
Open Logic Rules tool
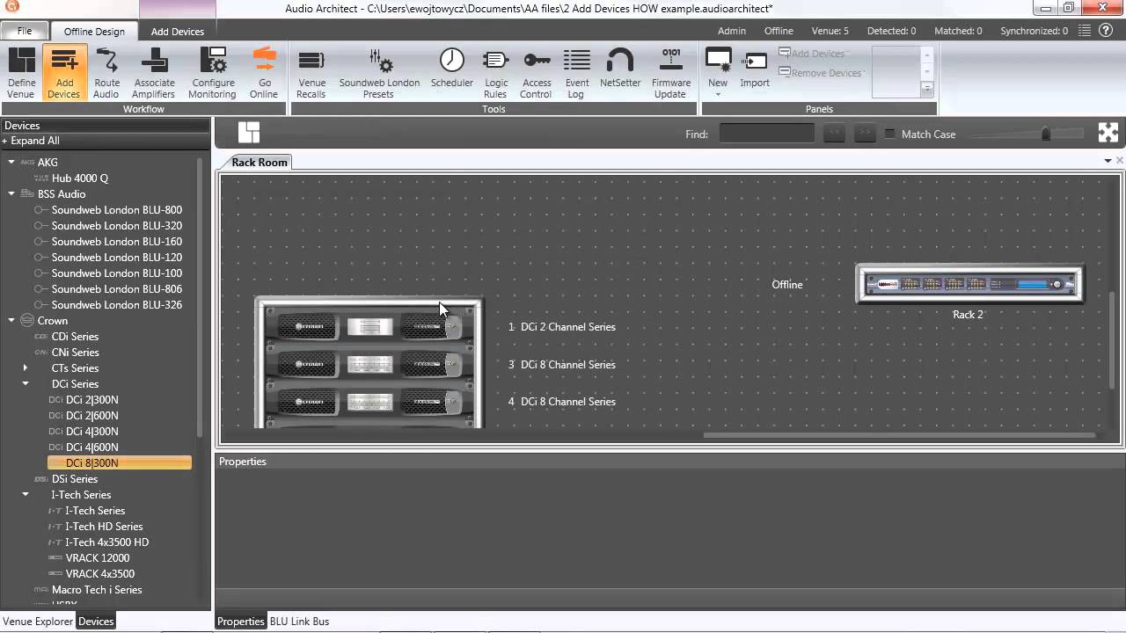coord(495,72)
